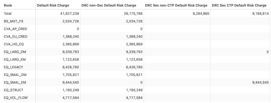The image size is (271, 103).
Task: Select the 9,166,614 Sec CTP total cell
Action: tap(261, 14)
